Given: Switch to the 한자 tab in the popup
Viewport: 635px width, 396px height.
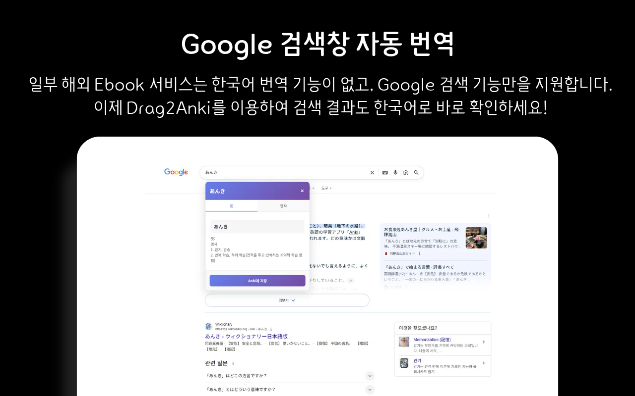Looking at the screenshot, I should [283, 206].
